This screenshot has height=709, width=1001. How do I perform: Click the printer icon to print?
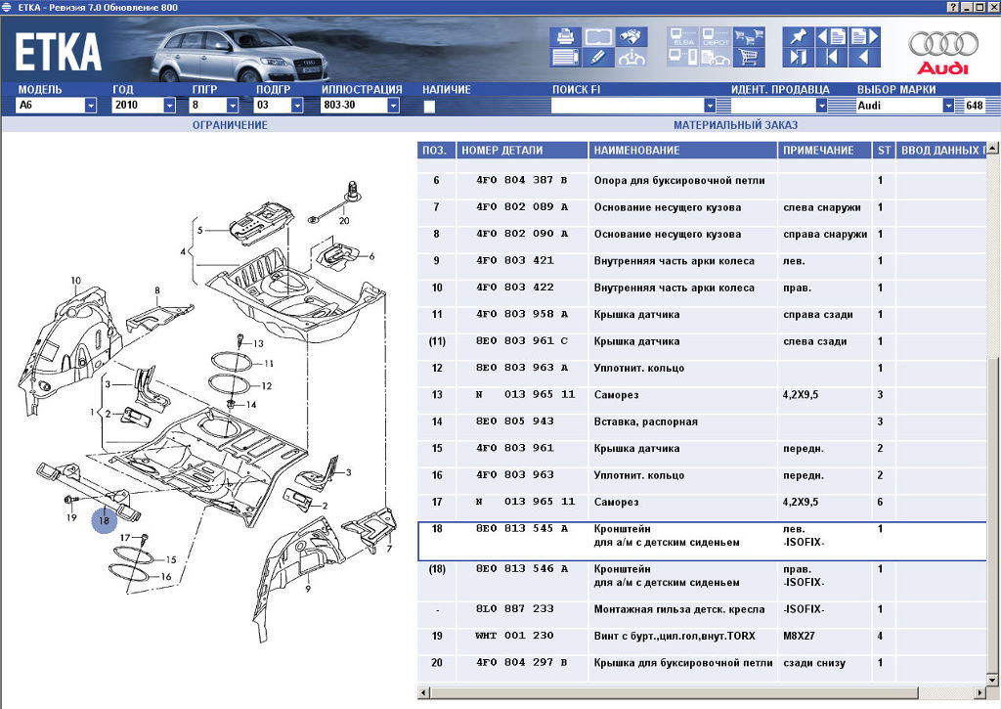click(x=565, y=36)
